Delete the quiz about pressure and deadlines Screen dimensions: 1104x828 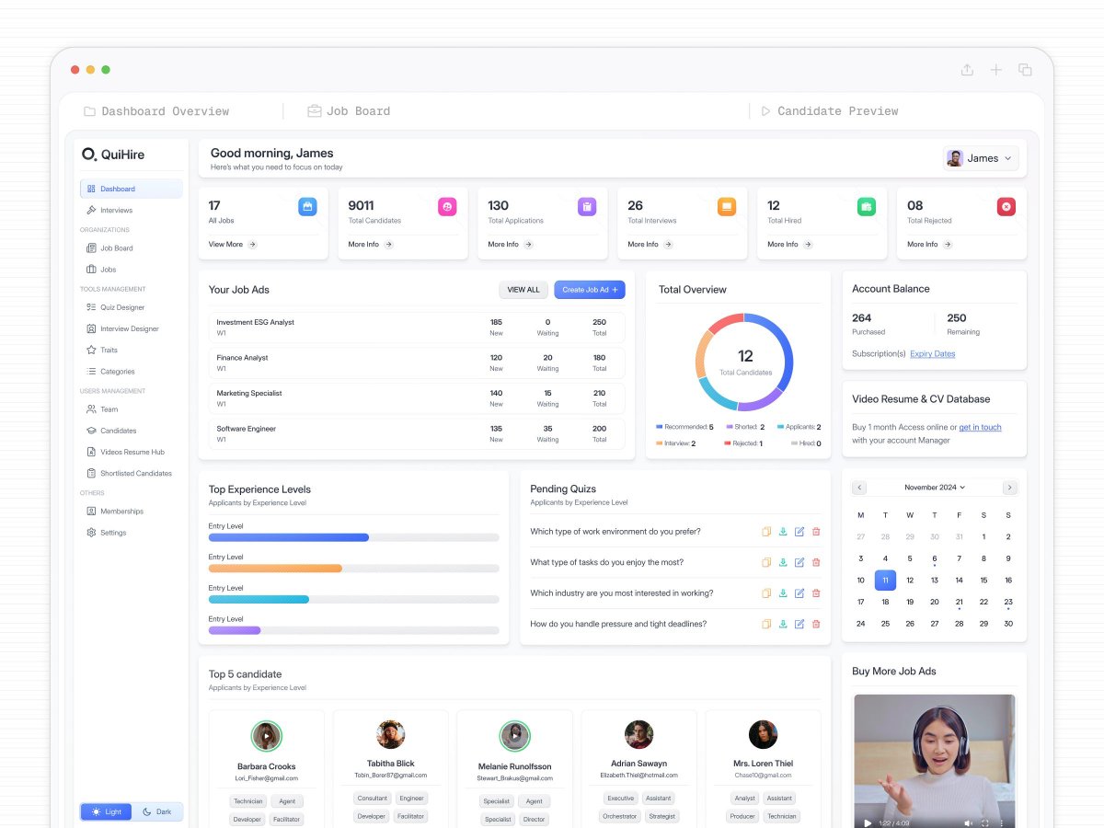click(816, 624)
